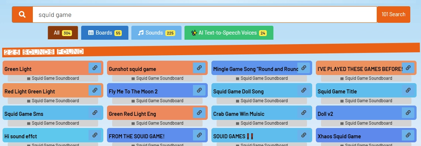The width and height of the screenshot is (421, 146).
Task: Click the 101 Search button
Action: click(394, 14)
